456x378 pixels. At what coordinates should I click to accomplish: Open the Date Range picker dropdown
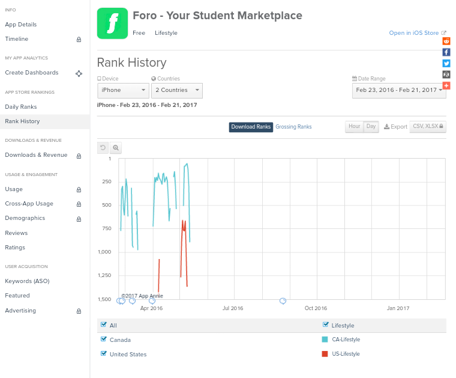pyautogui.click(x=398, y=90)
